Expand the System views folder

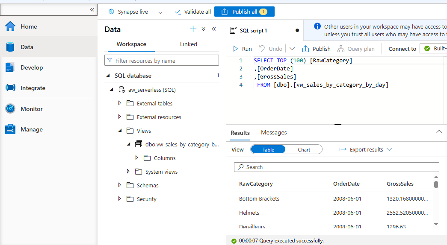(x=128, y=171)
